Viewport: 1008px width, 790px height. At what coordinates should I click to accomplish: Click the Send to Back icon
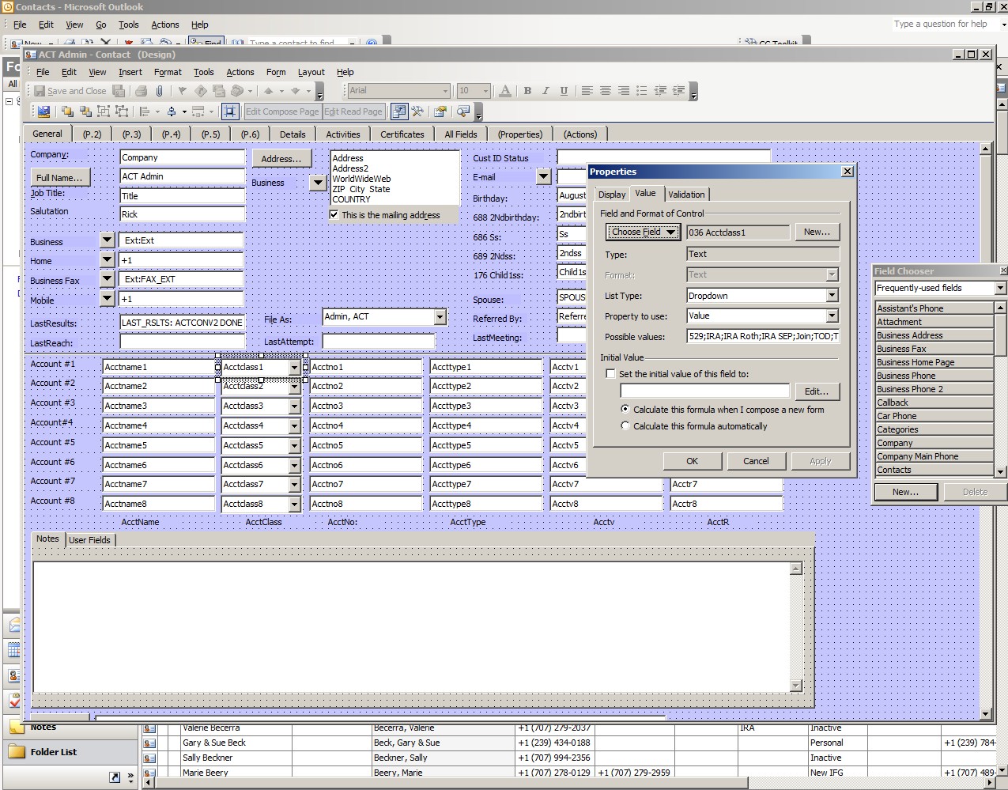click(x=85, y=112)
